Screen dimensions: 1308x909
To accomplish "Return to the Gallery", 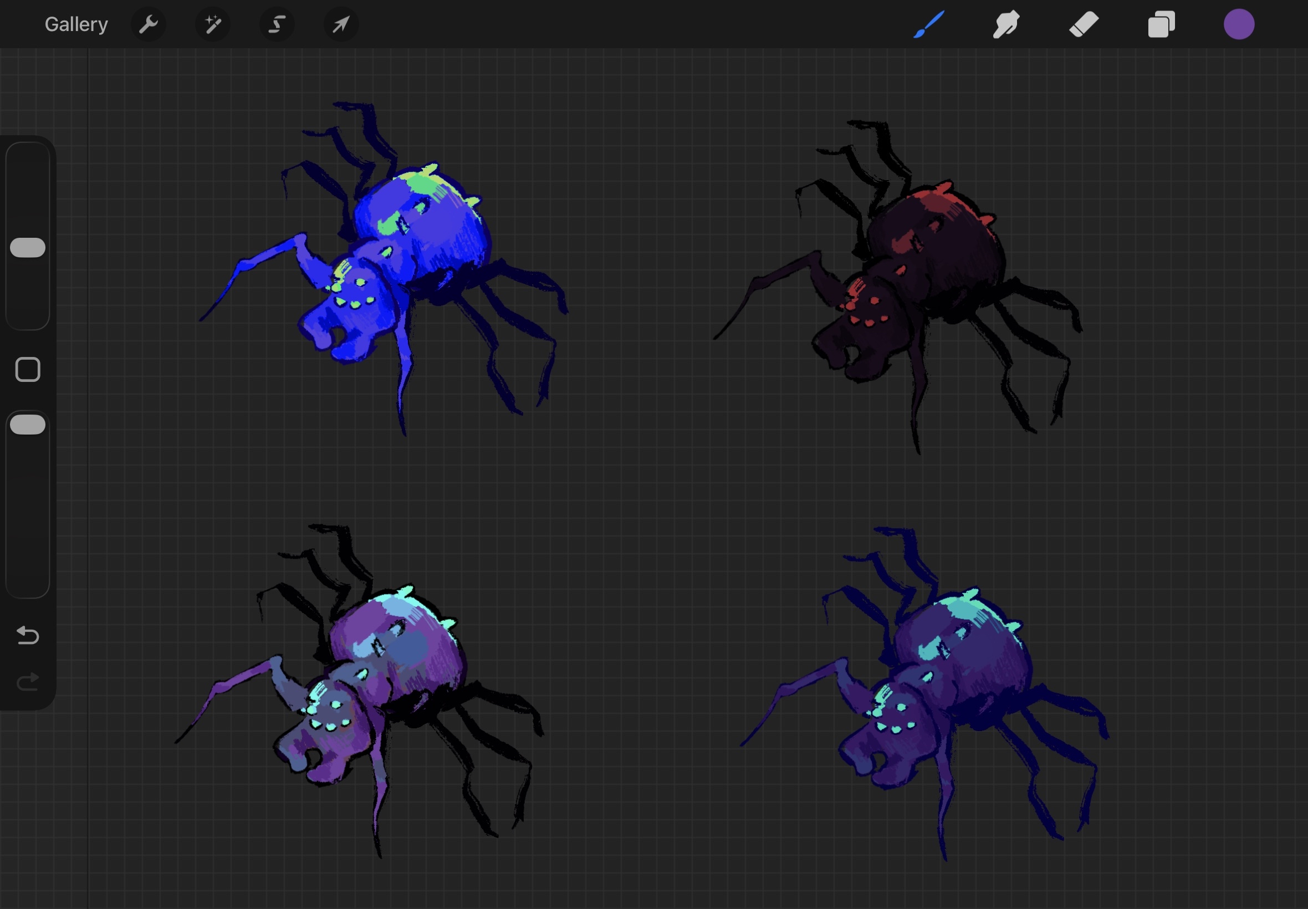I will pyautogui.click(x=76, y=24).
